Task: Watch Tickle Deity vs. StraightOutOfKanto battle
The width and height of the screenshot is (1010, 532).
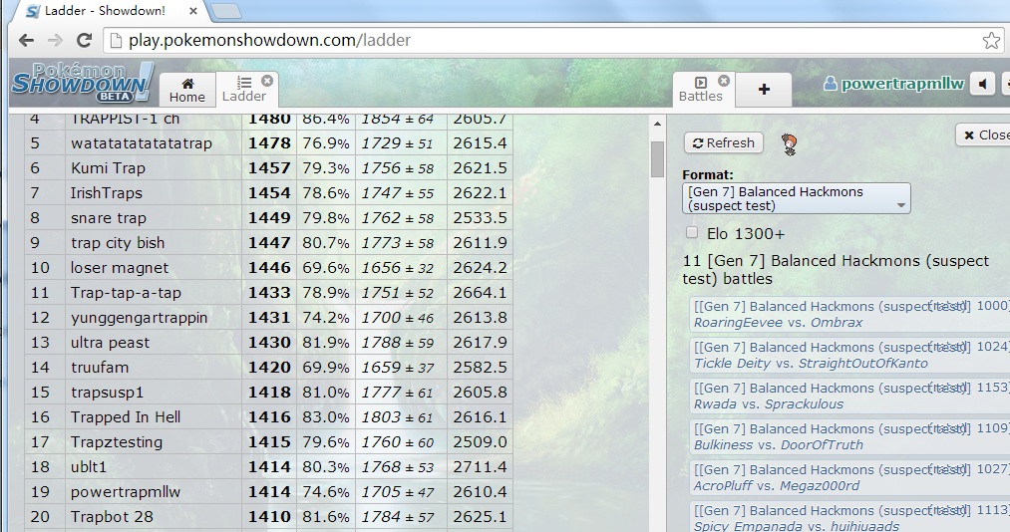Action: point(850,355)
